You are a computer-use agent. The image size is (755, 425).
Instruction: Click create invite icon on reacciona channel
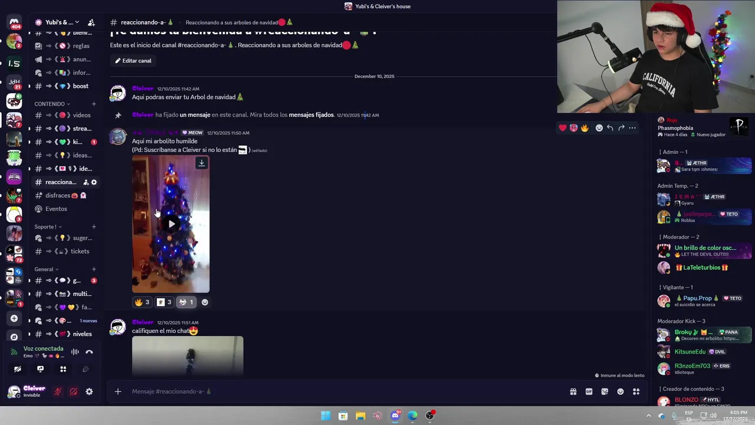point(86,182)
